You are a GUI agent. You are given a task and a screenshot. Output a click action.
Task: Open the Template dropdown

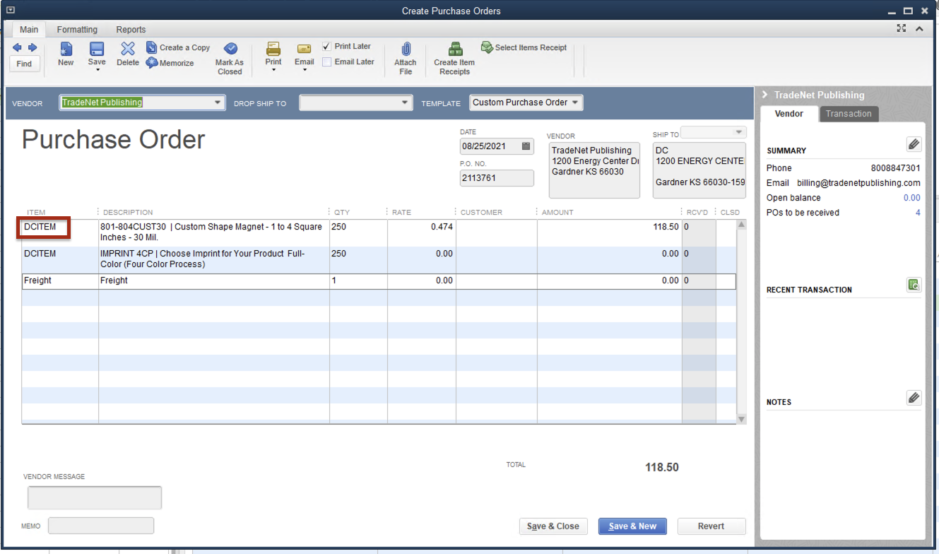[576, 102]
